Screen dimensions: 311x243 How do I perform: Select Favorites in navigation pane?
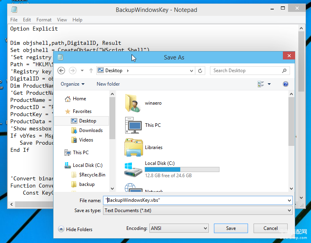pyautogui.click(x=78, y=111)
